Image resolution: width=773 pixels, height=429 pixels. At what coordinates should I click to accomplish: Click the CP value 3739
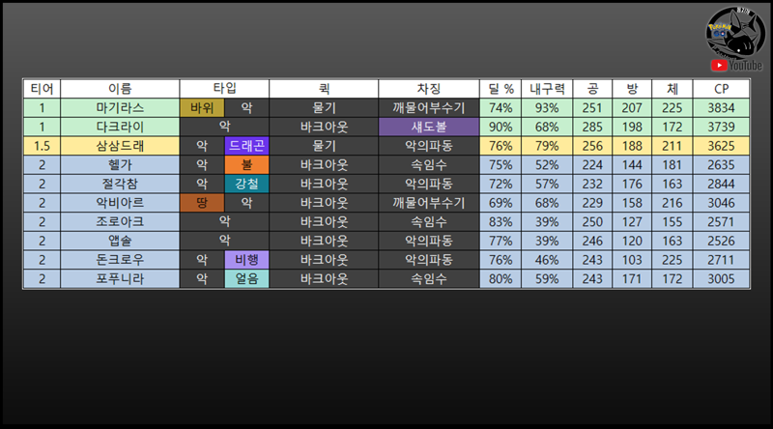coord(721,127)
